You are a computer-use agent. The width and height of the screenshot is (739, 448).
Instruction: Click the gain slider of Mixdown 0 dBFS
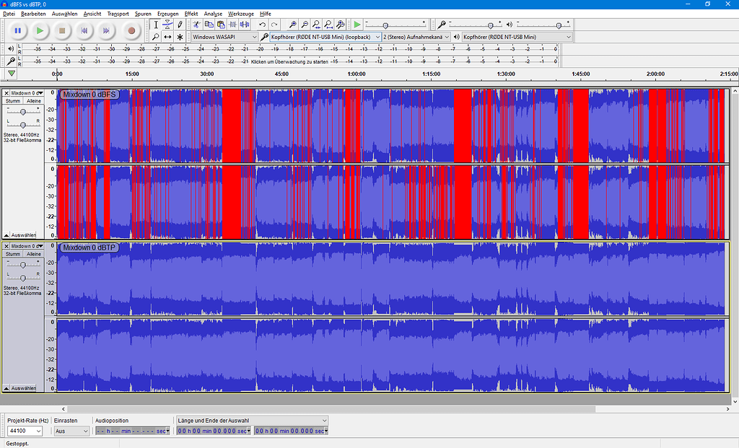pos(23,112)
